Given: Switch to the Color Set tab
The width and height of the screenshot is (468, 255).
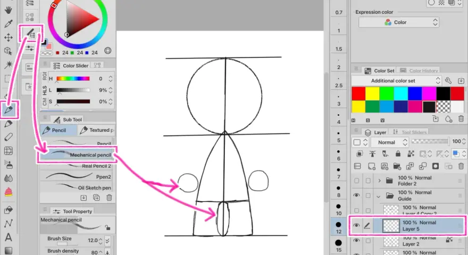Looking at the screenshot, I should pos(379,71).
